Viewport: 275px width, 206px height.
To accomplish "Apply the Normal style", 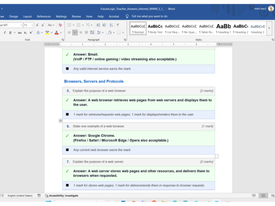I will click(x=138, y=29).
